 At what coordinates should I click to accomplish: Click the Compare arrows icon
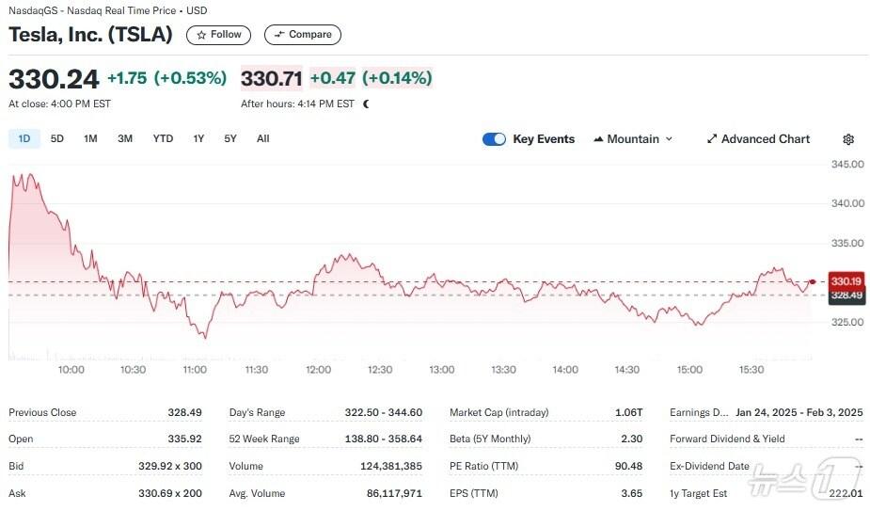[278, 35]
